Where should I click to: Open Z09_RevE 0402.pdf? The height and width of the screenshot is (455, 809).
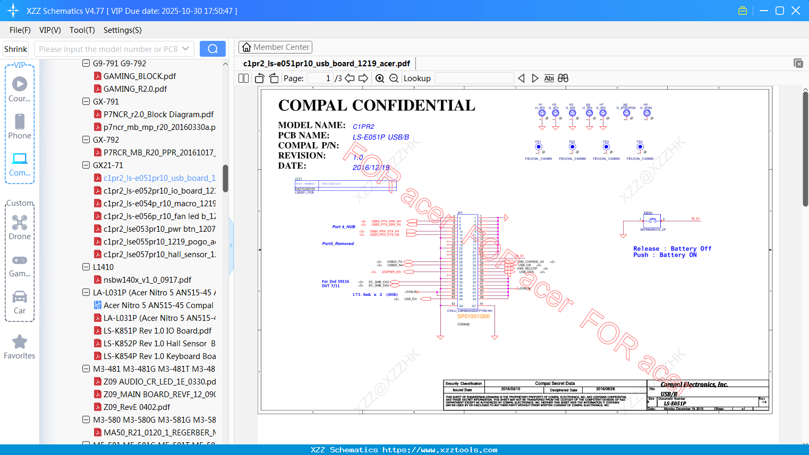coord(137,407)
